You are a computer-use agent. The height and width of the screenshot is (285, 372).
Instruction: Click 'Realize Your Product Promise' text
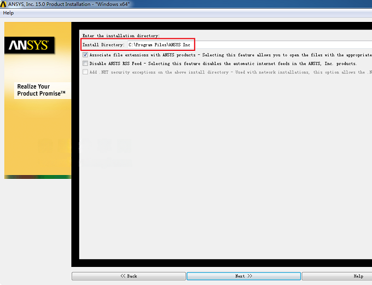[x=41, y=90]
